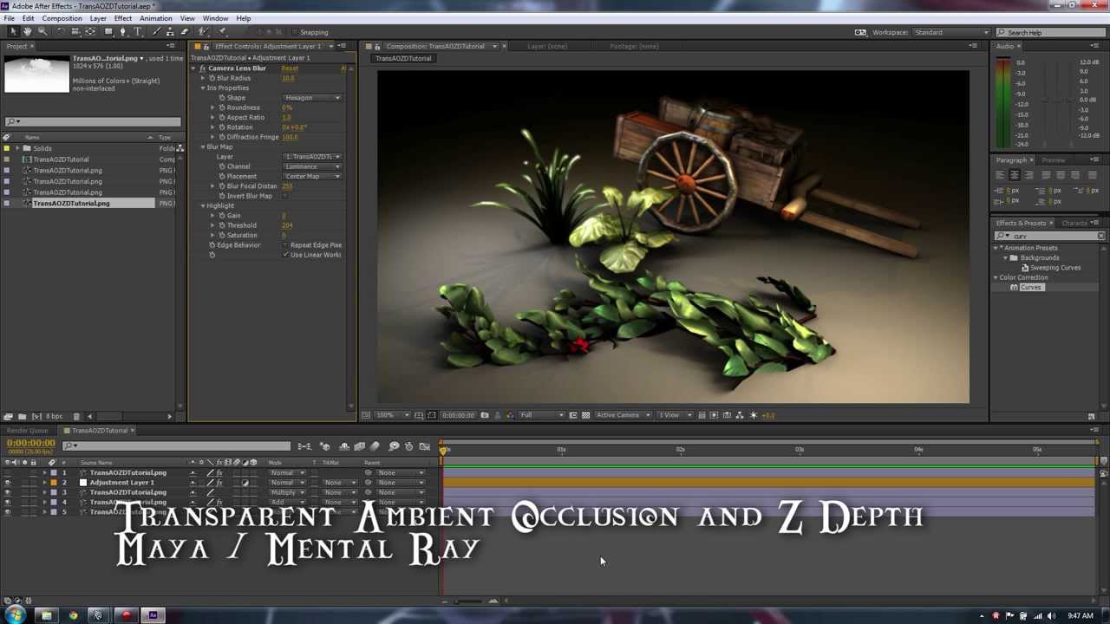Select the Eraser tool
Screen dimensions: 1110x624
[x=184, y=32]
